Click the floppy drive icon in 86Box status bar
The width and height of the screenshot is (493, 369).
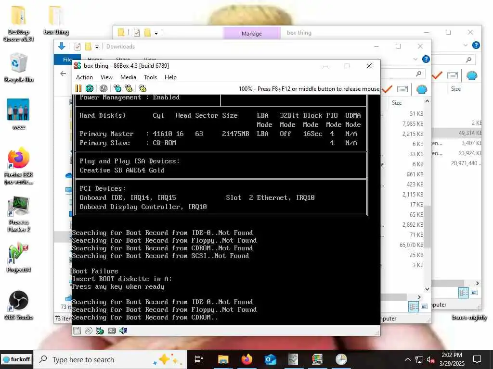click(x=77, y=331)
